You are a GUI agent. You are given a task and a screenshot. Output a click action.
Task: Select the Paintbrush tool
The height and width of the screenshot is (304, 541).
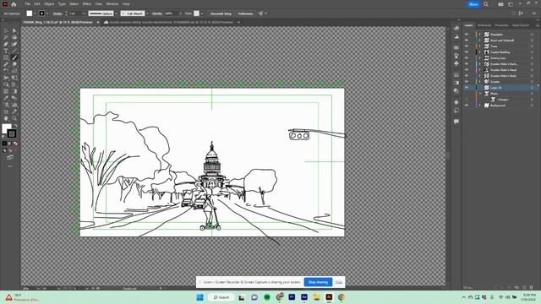14,57
